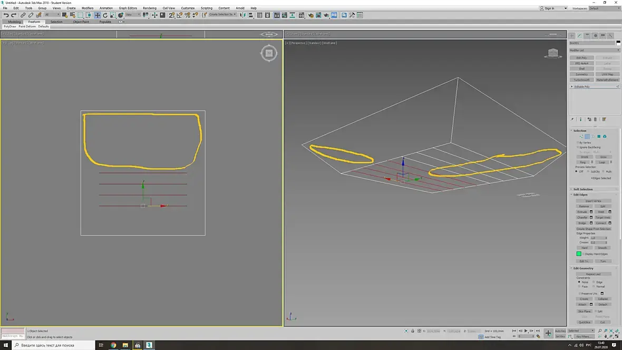Viewport: 622px width, 350px height.
Task: Open Create Selection Set dropdown
Action: coord(222,15)
